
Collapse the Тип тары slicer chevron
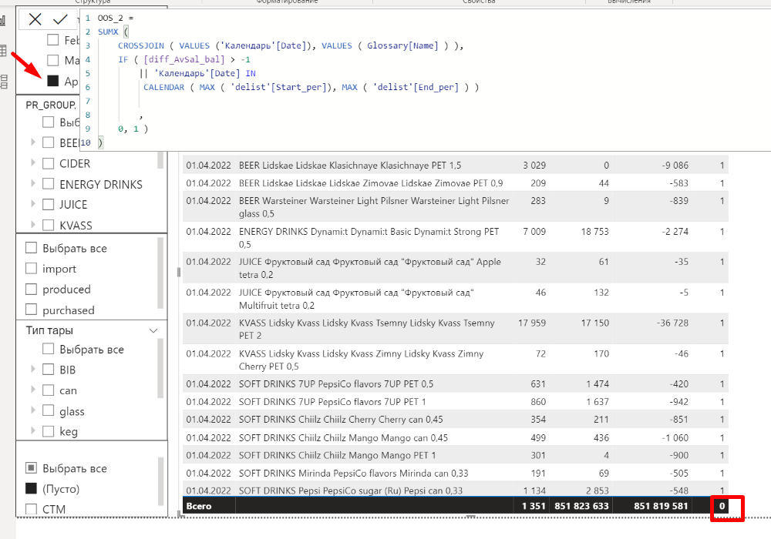click(x=153, y=330)
